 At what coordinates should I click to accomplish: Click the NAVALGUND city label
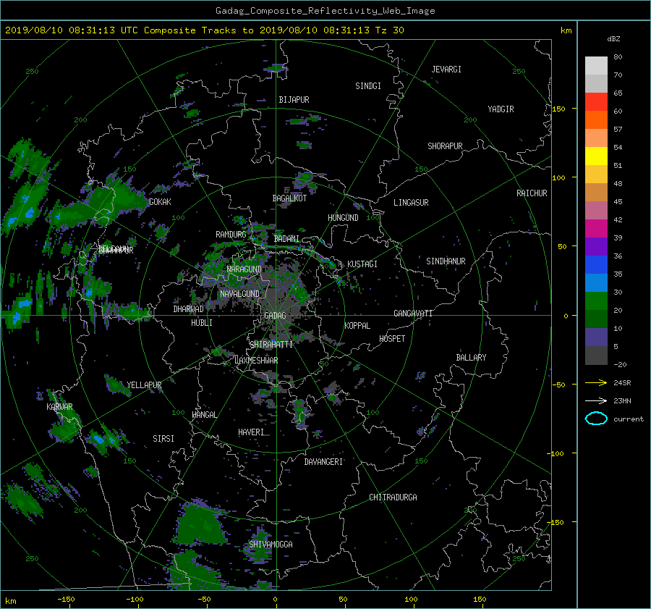pyautogui.click(x=239, y=294)
